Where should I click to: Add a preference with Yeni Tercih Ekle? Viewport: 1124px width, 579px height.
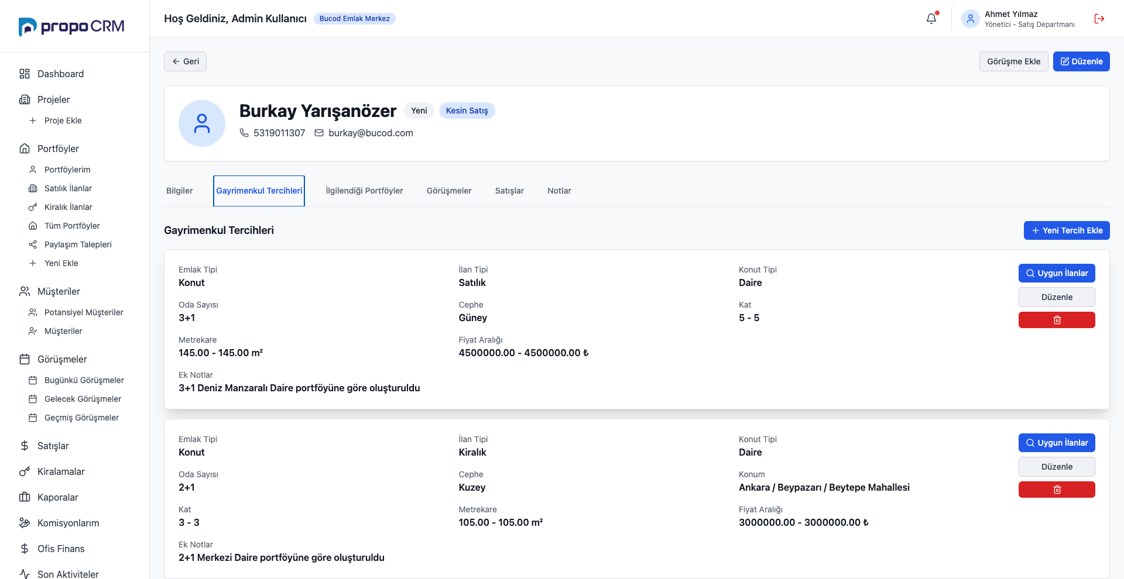[1067, 230]
